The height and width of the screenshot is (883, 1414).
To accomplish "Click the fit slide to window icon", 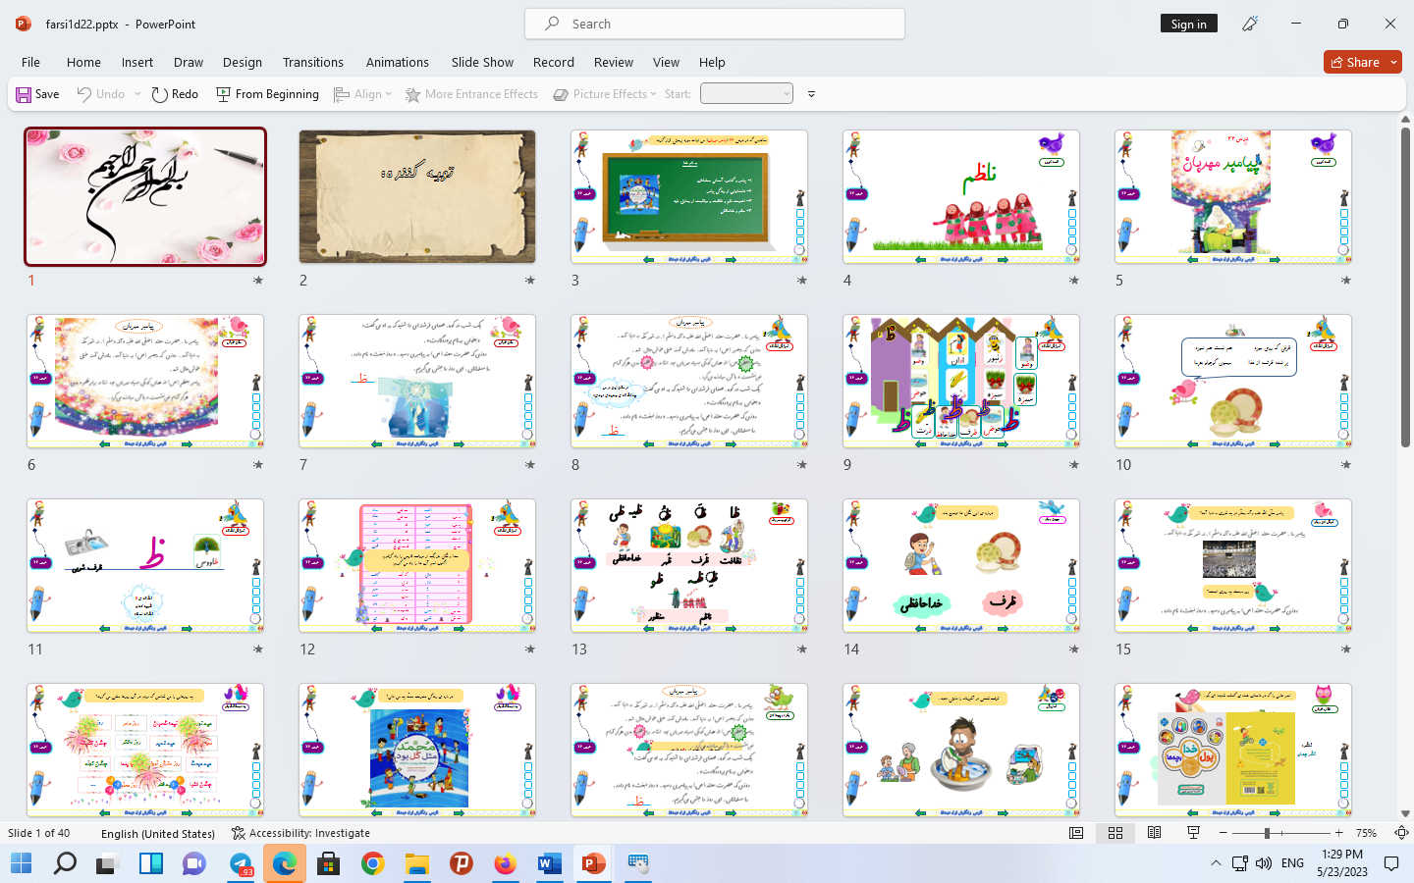I will point(1401,833).
